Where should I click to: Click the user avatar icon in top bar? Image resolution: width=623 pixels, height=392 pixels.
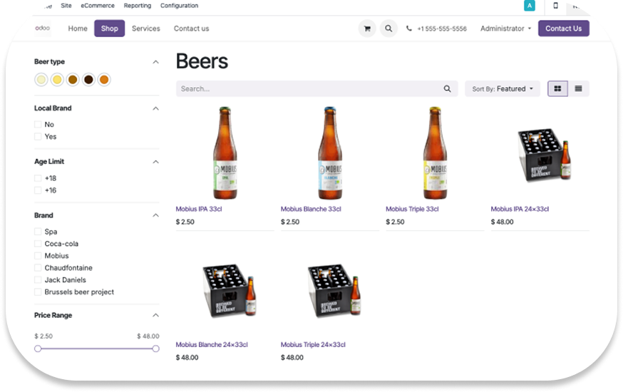pyautogui.click(x=529, y=6)
